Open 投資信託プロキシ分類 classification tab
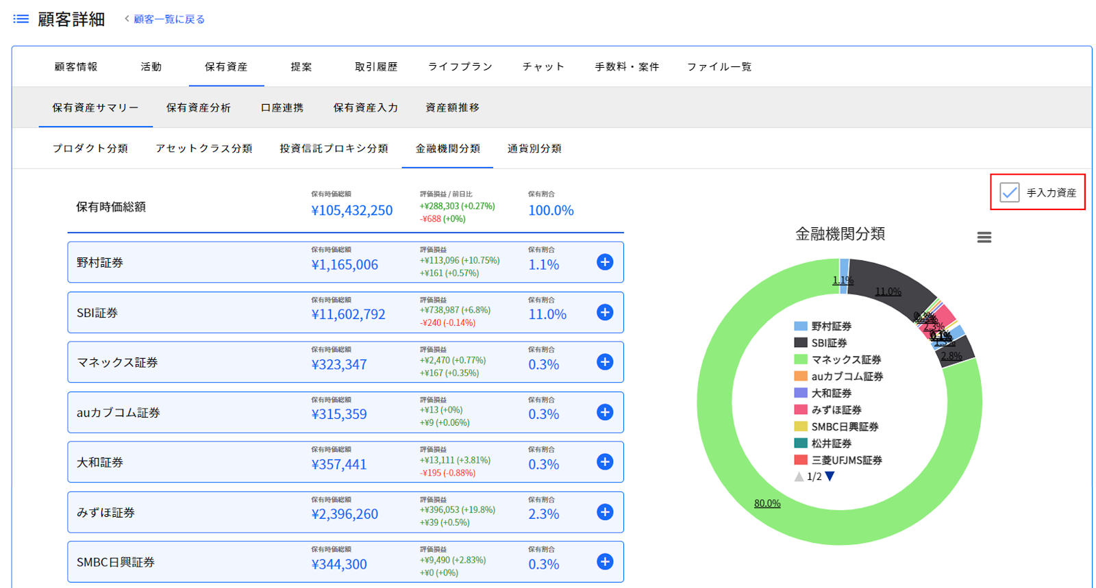Image resolution: width=1096 pixels, height=588 pixels. pos(334,149)
